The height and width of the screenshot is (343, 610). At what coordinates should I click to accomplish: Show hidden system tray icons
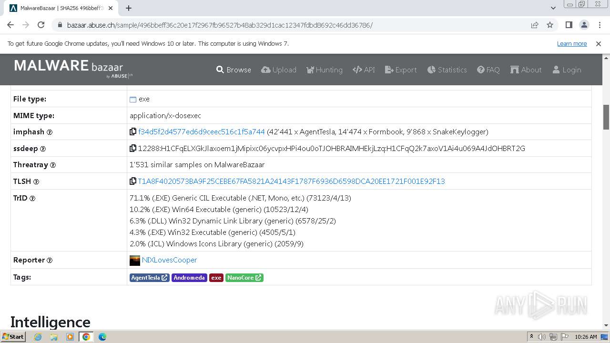531,337
